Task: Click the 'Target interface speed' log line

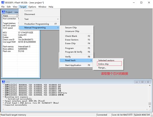Action: [25, 101]
